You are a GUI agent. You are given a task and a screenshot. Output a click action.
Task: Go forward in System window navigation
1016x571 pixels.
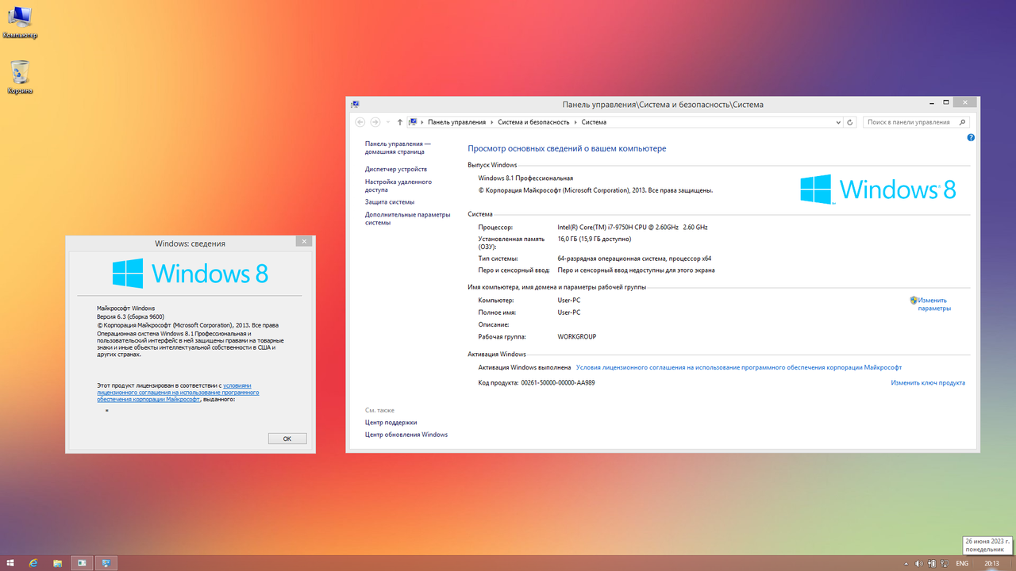click(375, 122)
